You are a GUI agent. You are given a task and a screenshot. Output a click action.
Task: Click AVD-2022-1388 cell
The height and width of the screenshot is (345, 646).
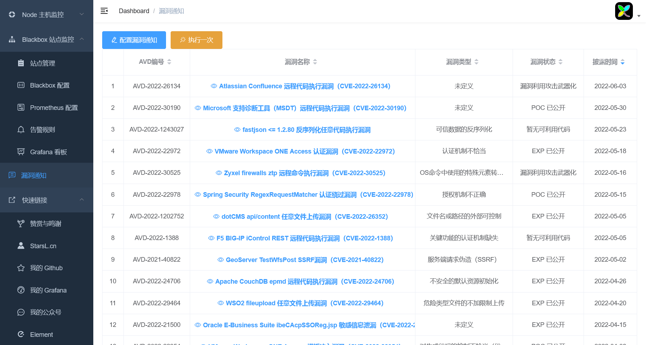pos(157,238)
